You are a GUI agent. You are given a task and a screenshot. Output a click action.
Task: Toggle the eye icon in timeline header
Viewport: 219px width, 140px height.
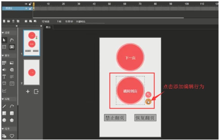pos(26,4)
